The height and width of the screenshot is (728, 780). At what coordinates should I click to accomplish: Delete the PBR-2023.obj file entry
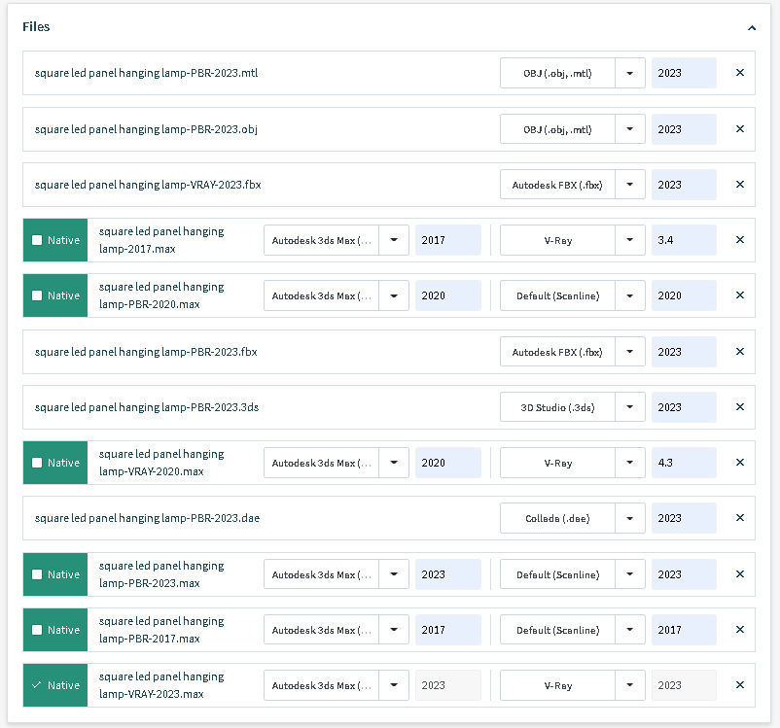tap(739, 128)
